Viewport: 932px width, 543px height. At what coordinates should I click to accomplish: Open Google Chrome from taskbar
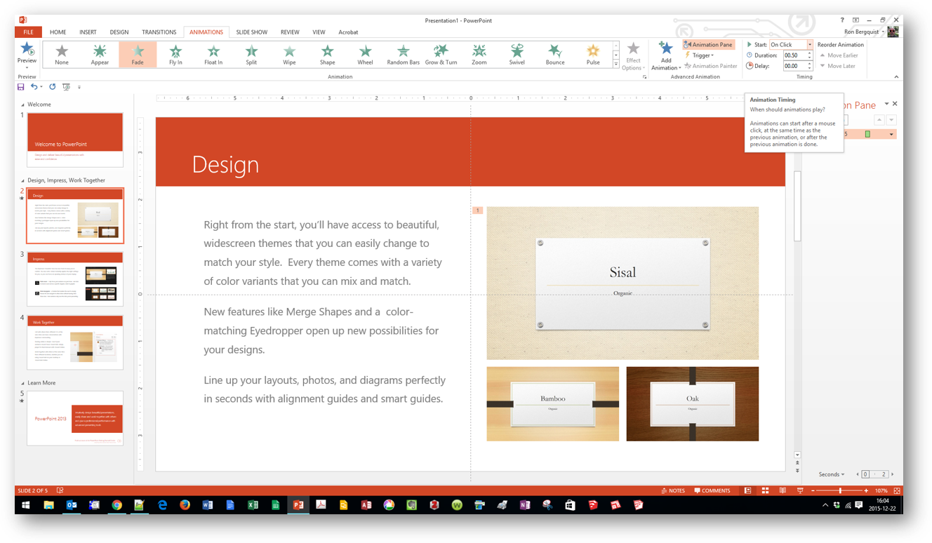point(116,505)
